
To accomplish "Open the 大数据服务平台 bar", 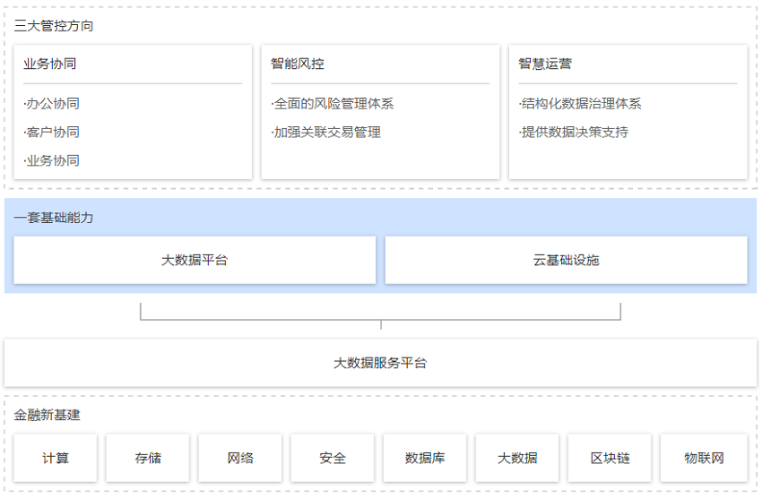I will click(380, 363).
